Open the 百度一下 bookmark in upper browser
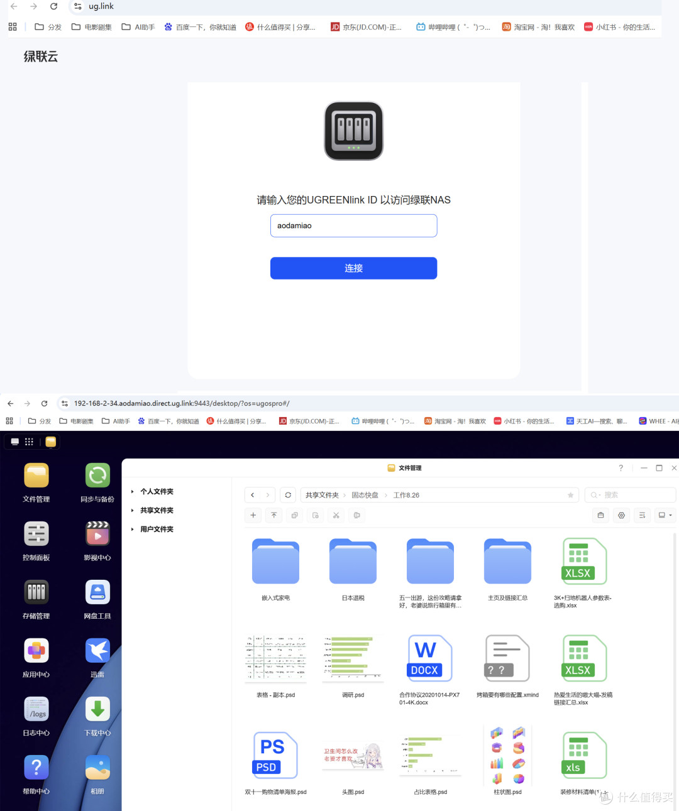 [x=201, y=27]
